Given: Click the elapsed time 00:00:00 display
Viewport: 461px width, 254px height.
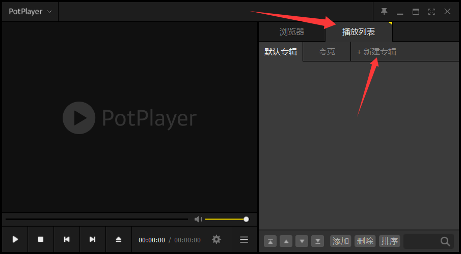Looking at the screenshot, I should click(x=152, y=240).
